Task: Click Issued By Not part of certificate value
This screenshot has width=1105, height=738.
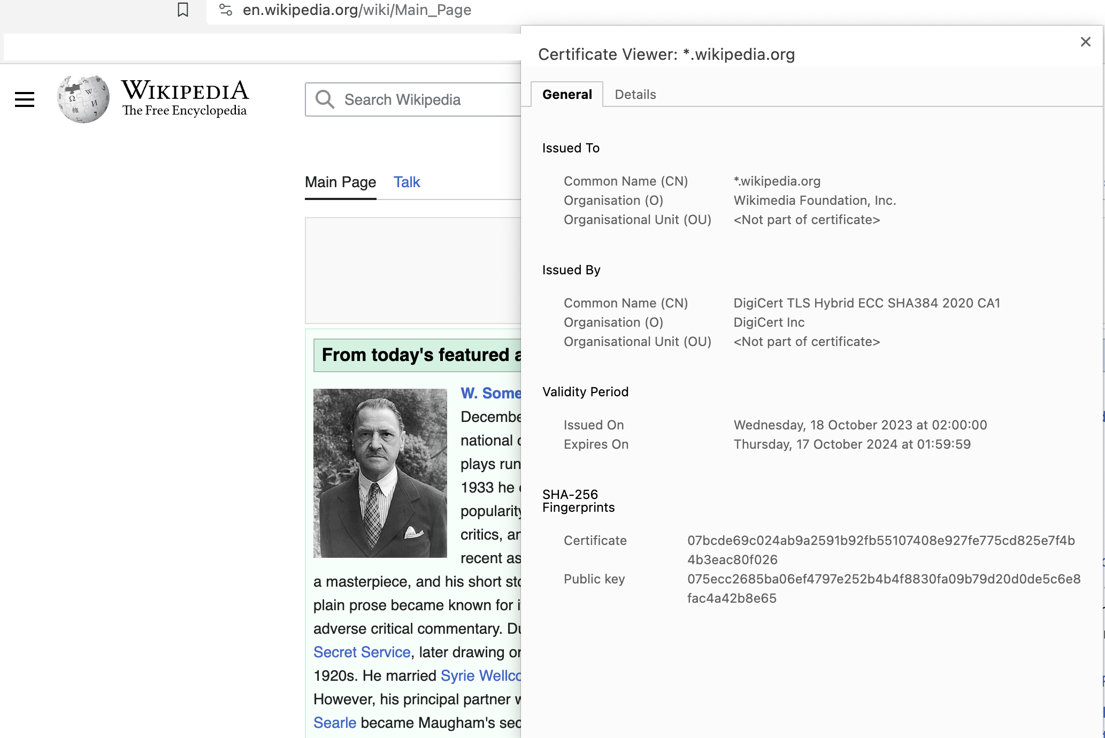Action: (x=807, y=342)
